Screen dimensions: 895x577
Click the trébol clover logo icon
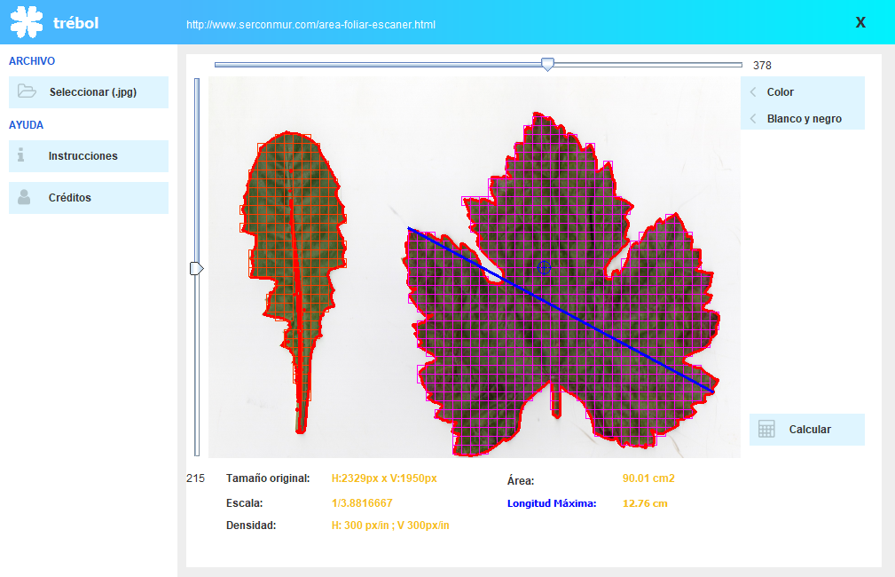pyautogui.click(x=27, y=22)
